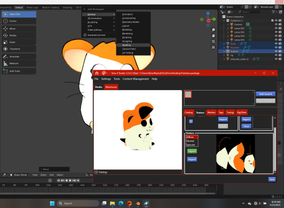Screen dimensions: 284x208
Task: Click the green Export button
Action: click(192, 151)
